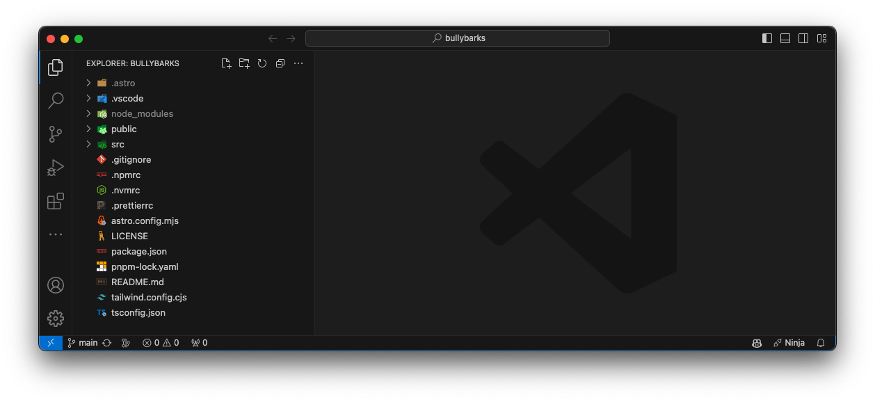Open remote window from status bar

(51, 343)
